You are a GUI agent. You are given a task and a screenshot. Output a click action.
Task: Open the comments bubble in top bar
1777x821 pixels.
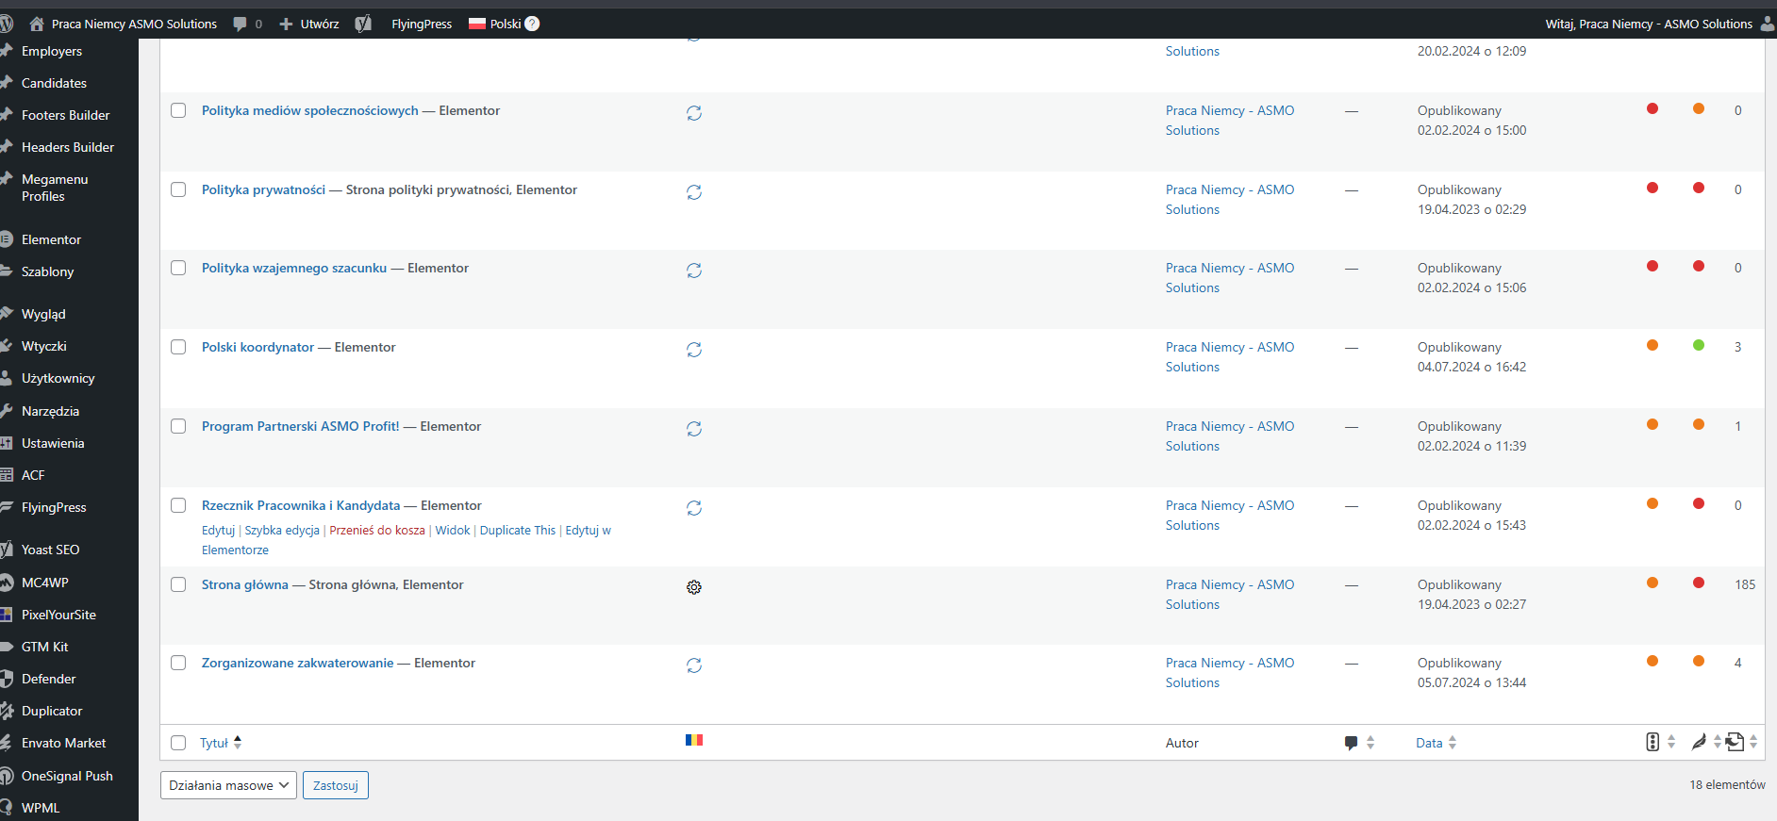click(241, 24)
